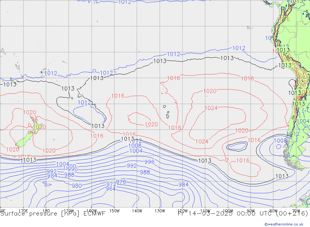Screen dimensions: 310x227
Task: Click the 1000 isobar label
Action: pos(69,167)
